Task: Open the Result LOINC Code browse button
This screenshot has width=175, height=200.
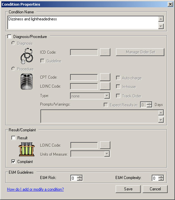Action: 105,145
